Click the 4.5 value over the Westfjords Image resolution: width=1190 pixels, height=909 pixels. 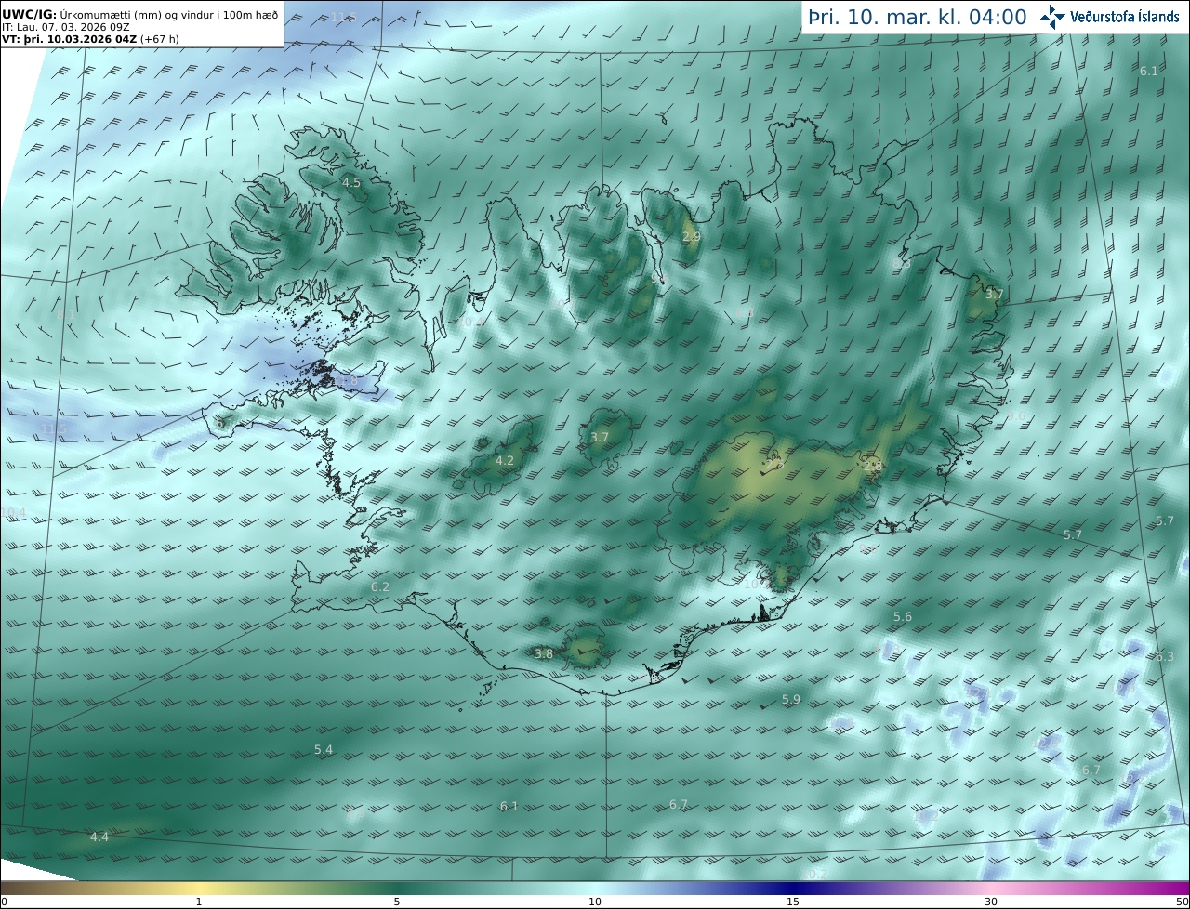pyautogui.click(x=351, y=183)
